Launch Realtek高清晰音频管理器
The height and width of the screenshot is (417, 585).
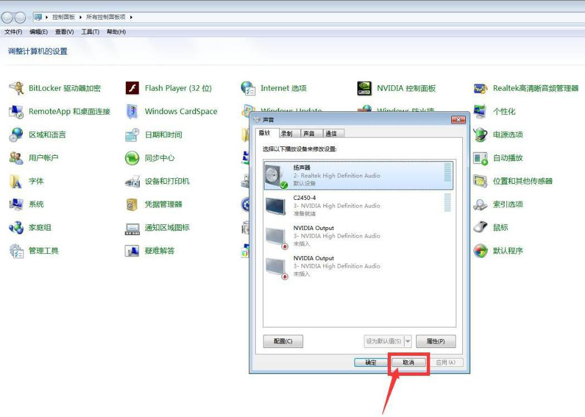tap(480, 88)
